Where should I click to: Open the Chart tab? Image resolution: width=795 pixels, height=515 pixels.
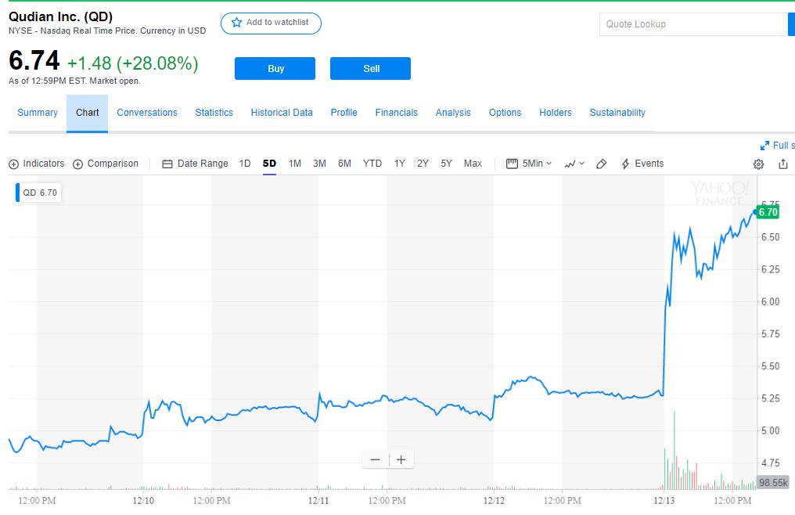[x=87, y=113]
